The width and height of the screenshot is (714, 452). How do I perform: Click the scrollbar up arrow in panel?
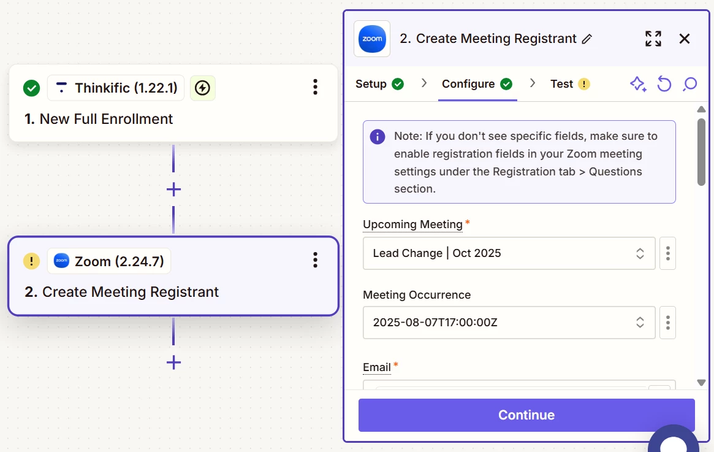[x=701, y=109]
